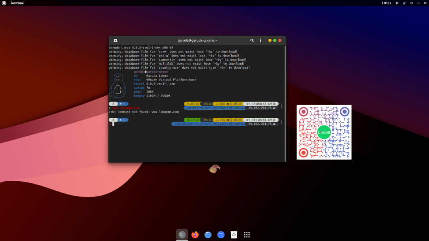Image resolution: width=429 pixels, height=241 pixels.
Task: Open the 10:11 clock in top bar
Action: click(386, 3)
